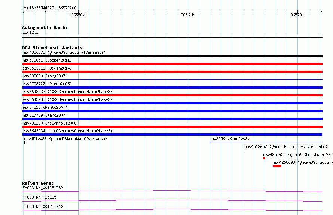Click the blue esv34228 variant bar

[172, 111]
